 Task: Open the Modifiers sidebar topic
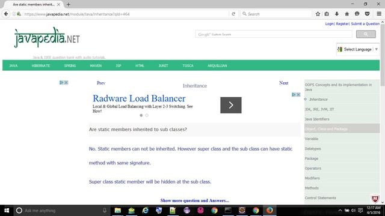[312, 178]
